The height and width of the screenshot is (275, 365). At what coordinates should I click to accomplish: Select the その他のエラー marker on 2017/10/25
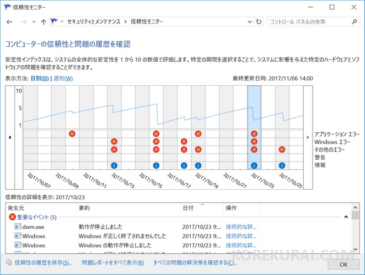pyautogui.click(x=282, y=150)
